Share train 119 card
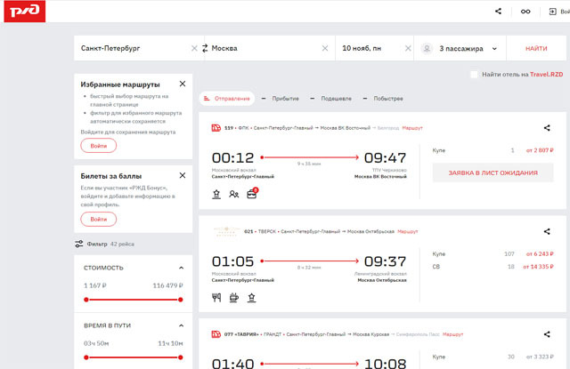 (x=547, y=128)
